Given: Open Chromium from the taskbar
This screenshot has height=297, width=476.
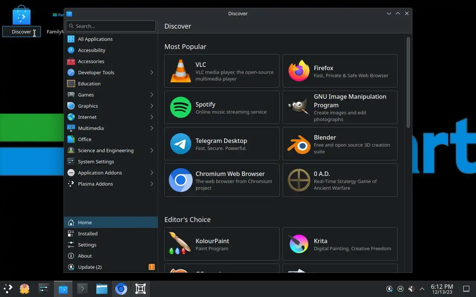Looking at the screenshot, I should [x=121, y=288].
